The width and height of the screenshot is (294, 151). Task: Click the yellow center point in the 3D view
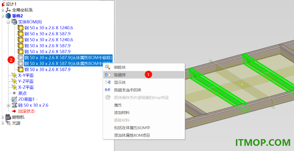[242, 84]
